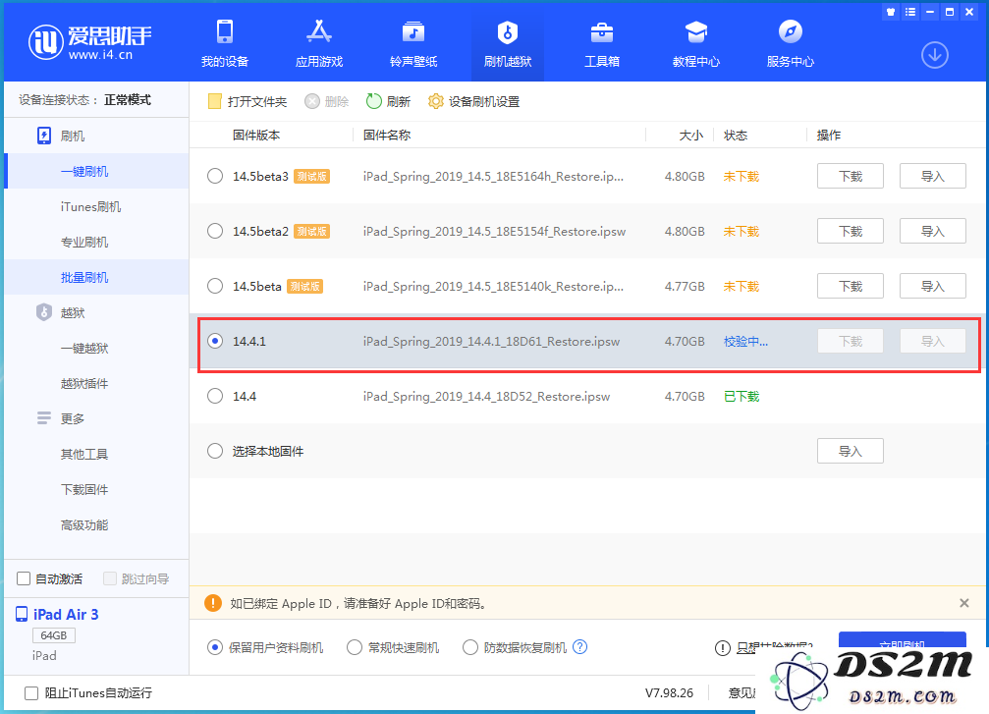Choose 防数据恢复刷机 mode

click(470, 647)
